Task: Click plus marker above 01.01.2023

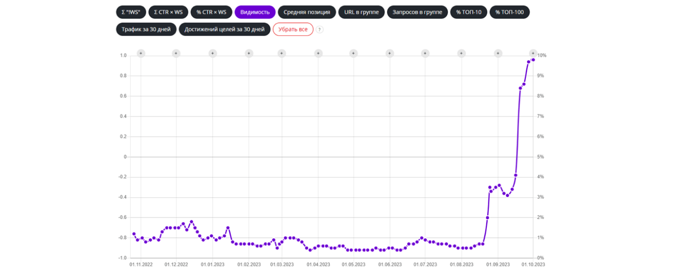Action: (x=212, y=53)
